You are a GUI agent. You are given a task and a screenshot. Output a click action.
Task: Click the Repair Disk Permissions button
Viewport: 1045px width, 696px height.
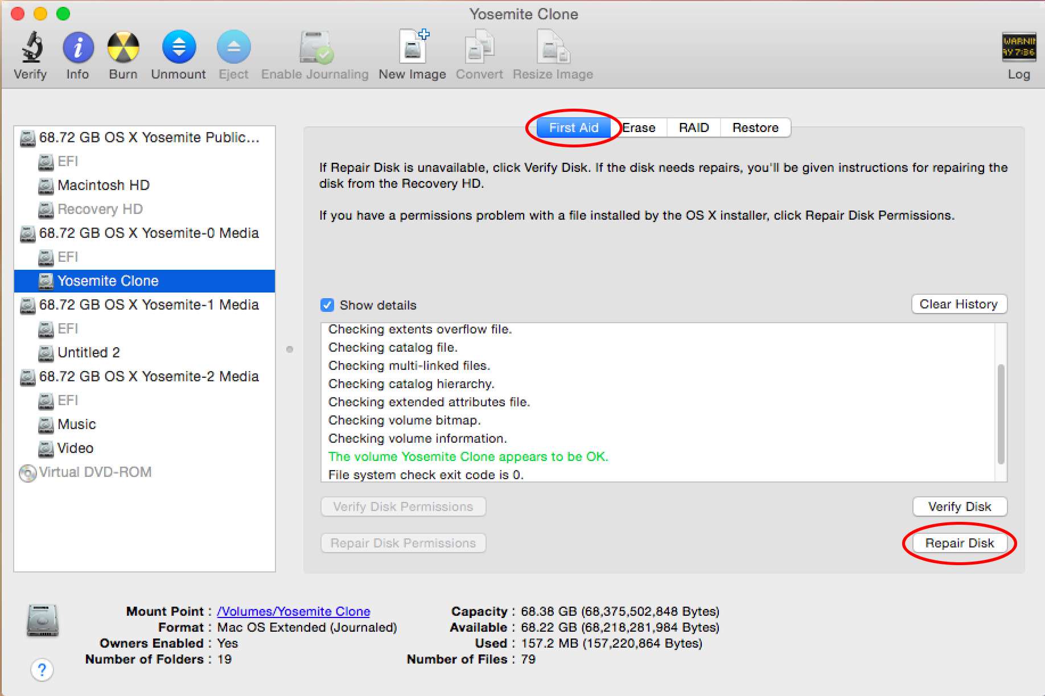point(403,543)
